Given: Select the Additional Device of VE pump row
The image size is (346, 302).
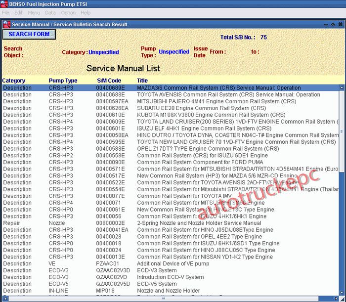Looking at the screenshot, I should (171, 263).
